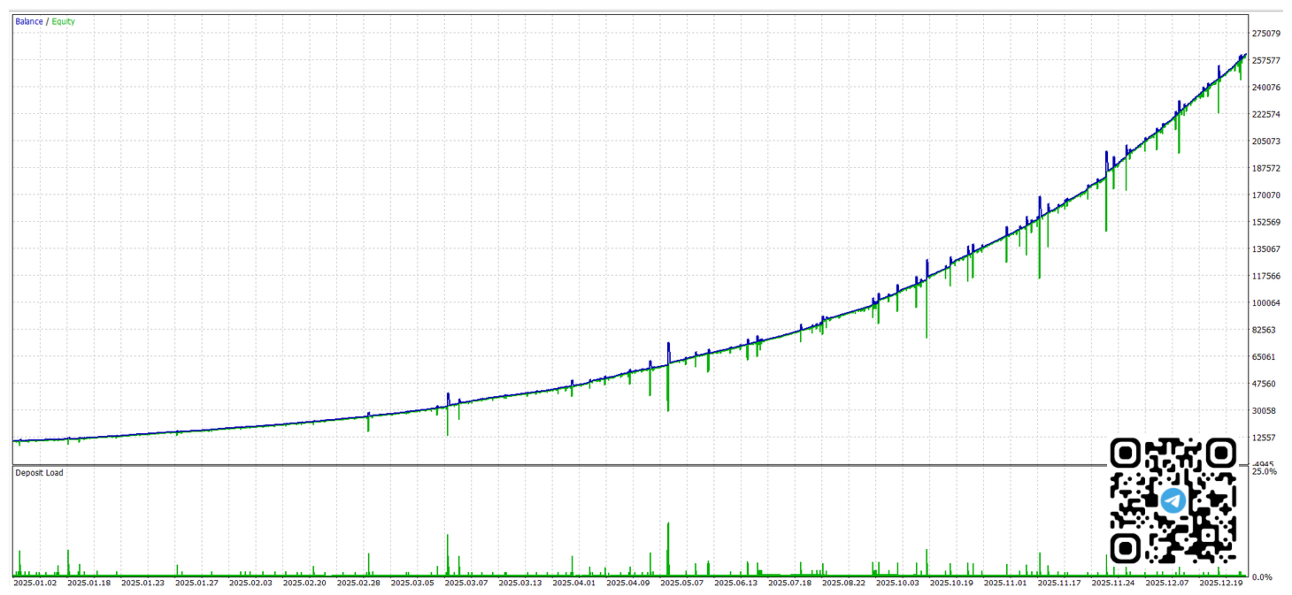Click the 2025.12.07 date label
1292x595 pixels.
[x=1169, y=584]
